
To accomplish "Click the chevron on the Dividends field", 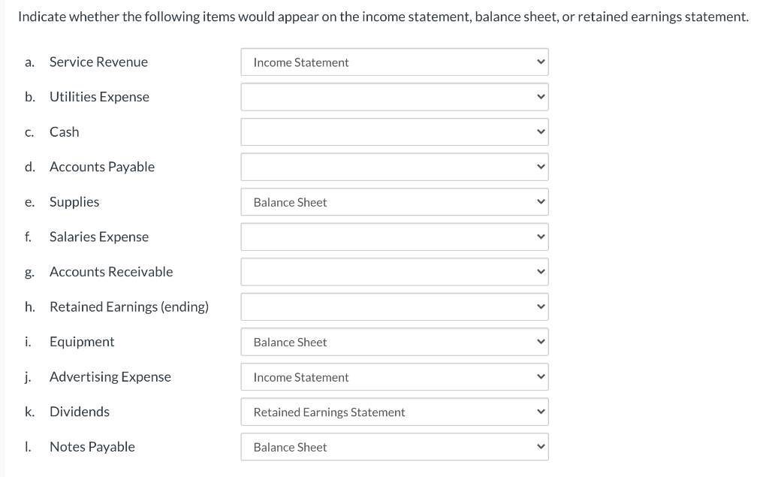I will pos(539,412).
